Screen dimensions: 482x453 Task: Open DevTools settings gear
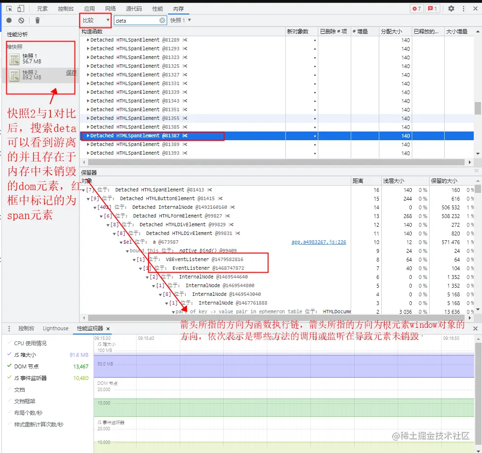[451, 9]
